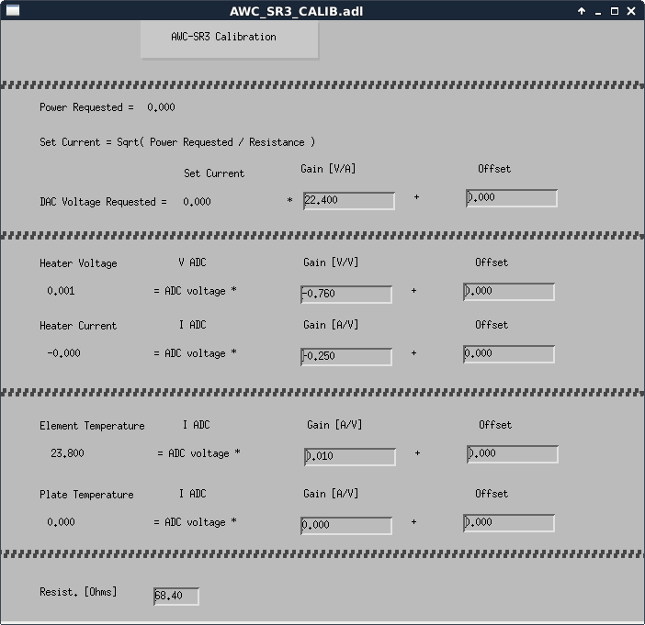Click the DAC Voltage Requested value 0.000
Screen dimensions: 645x625
tap(197, 202)
